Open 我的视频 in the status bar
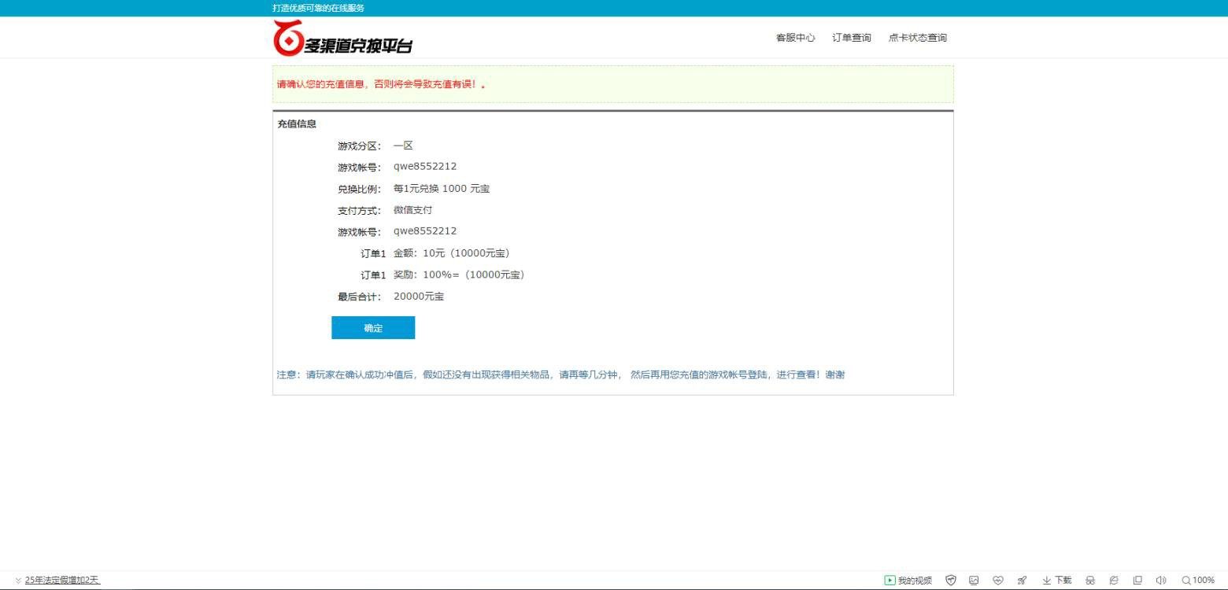 coord(908,581)
